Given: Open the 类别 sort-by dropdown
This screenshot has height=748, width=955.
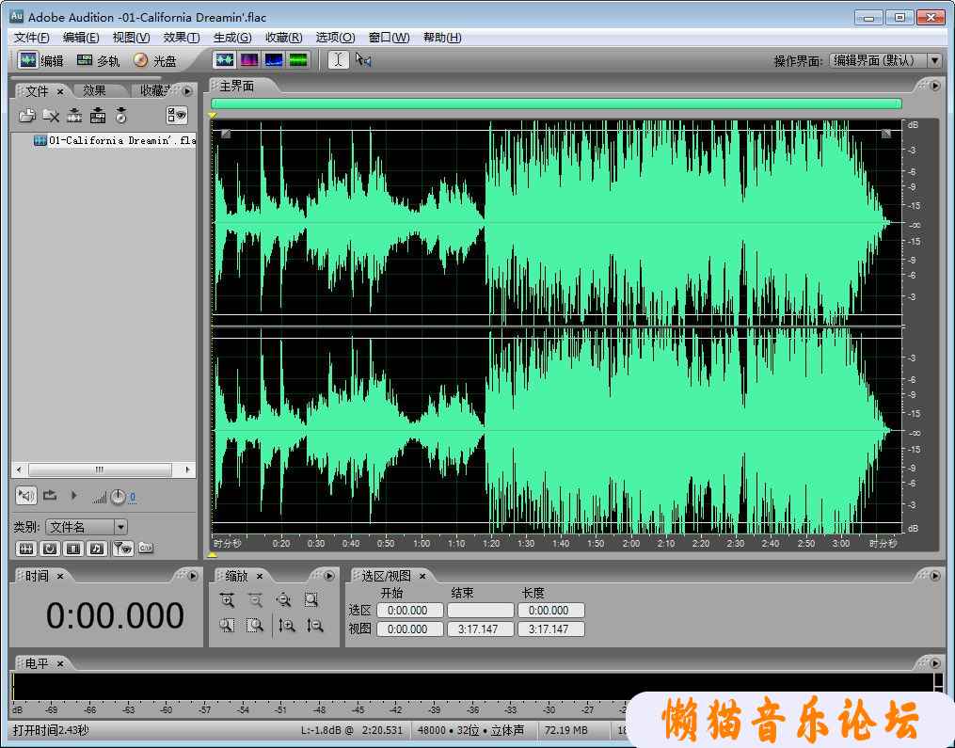Looking at the screenshot, I should tap(87, 527).
